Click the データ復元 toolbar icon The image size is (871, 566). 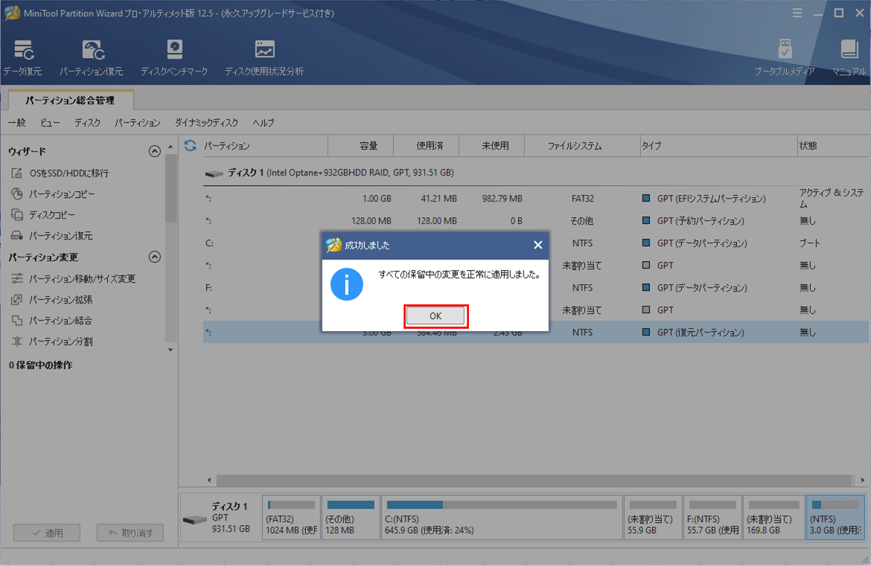(x=22, y=58)
